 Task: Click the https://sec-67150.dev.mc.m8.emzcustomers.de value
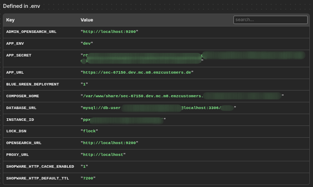[137, 72]
